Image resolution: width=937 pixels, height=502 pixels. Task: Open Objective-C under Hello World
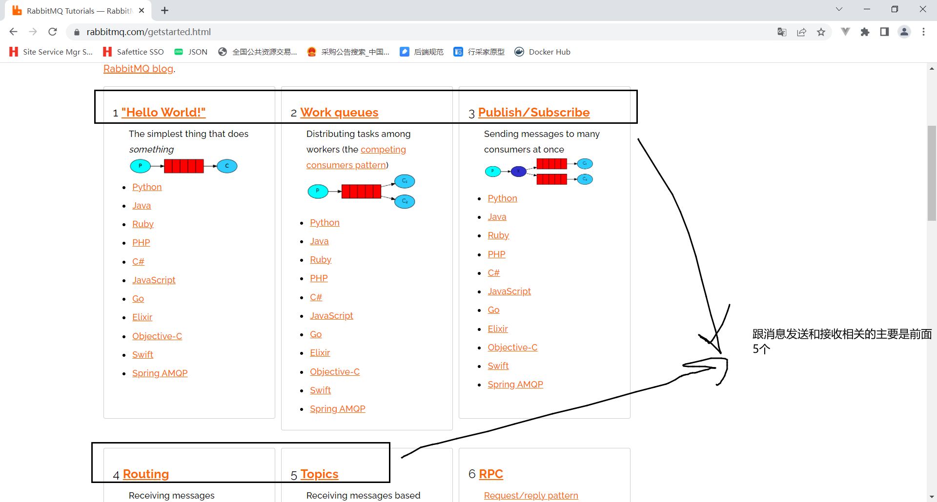[157, 336]
